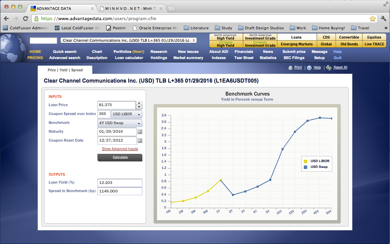
Task: Open the Convertible market tab
Action: (x=349, y=37)
